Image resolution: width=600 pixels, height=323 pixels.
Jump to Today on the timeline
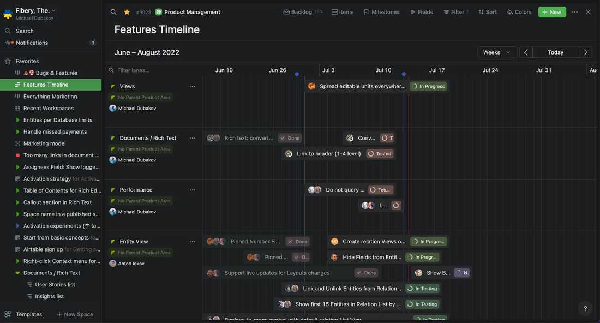555,52
